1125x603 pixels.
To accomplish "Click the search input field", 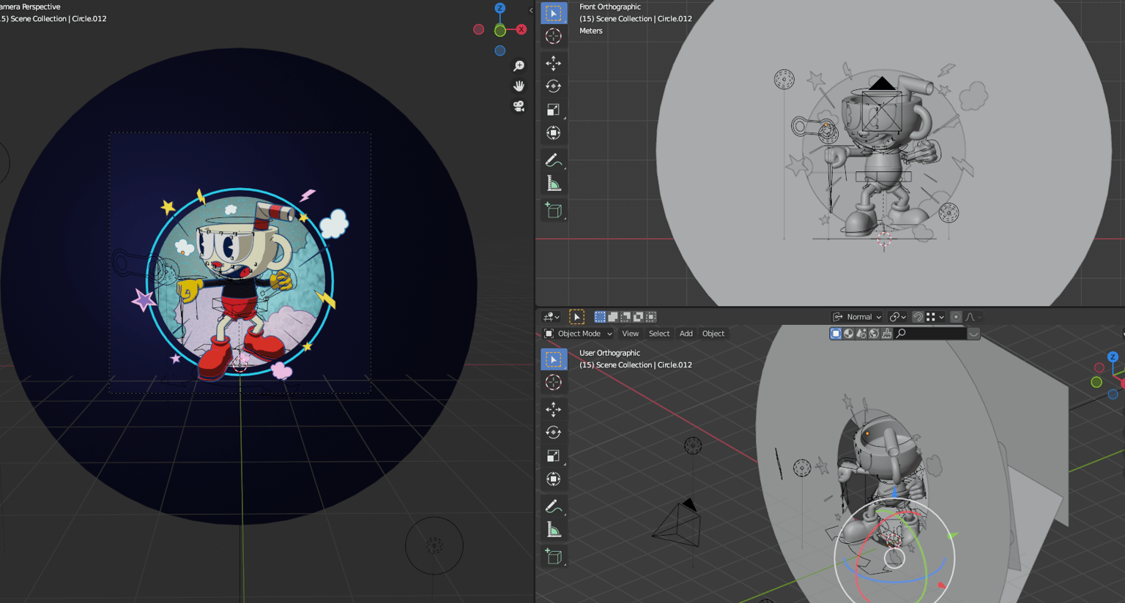I will pos(930,334).
